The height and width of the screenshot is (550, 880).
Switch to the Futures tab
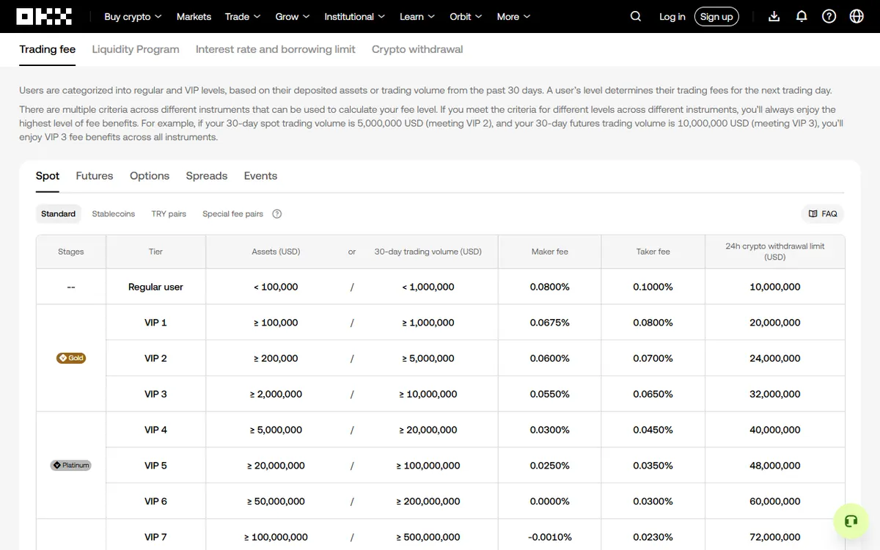click(95, 176)
